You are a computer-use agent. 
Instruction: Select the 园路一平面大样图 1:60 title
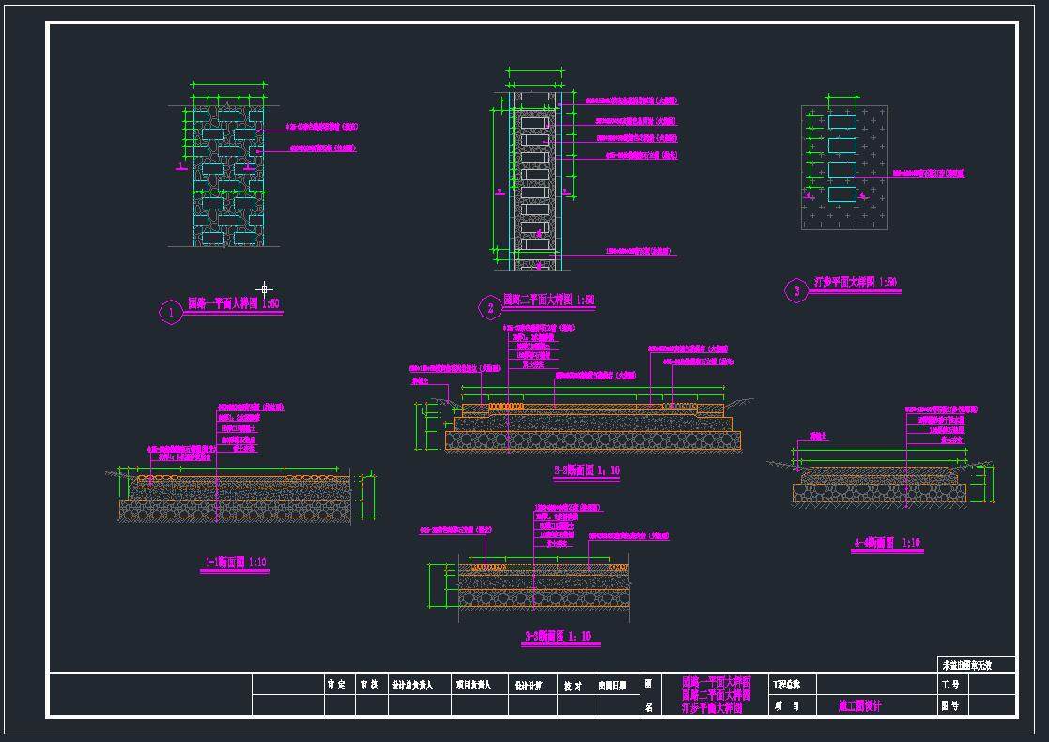[x=233, y=304]
